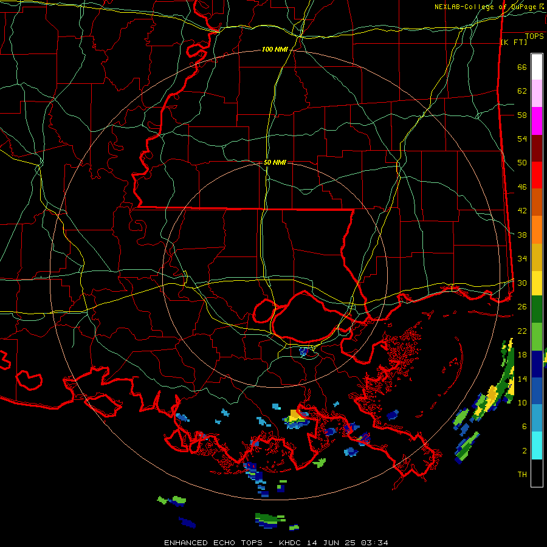Image resolution: width=547 pixels, height=547 pixels.
Task: Click the "38" legend value
Action: [522, 235]
